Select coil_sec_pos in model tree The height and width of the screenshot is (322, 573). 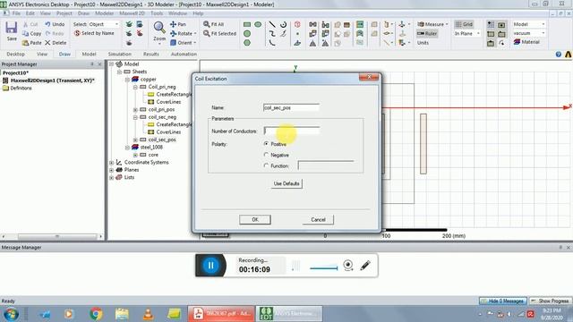[162, 140]
